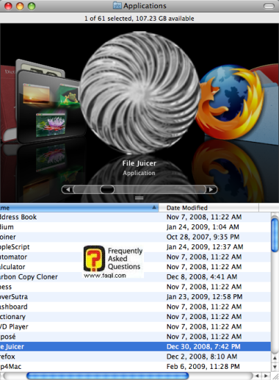Screen dimensions: 279x380
Task: Click the vertical scrollbar down arrow
Action: 275,367
